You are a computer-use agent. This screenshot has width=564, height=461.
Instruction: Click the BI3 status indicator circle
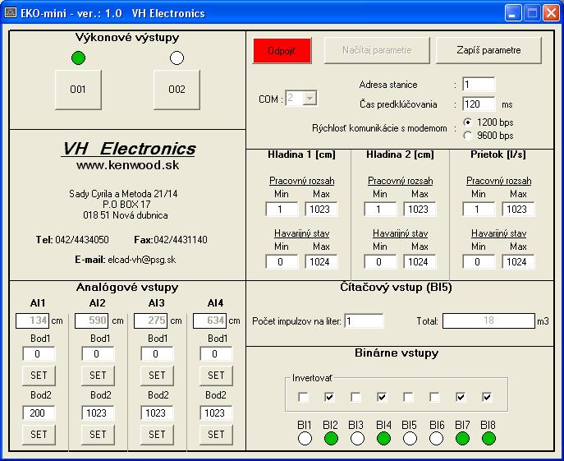tap(357, 438)
